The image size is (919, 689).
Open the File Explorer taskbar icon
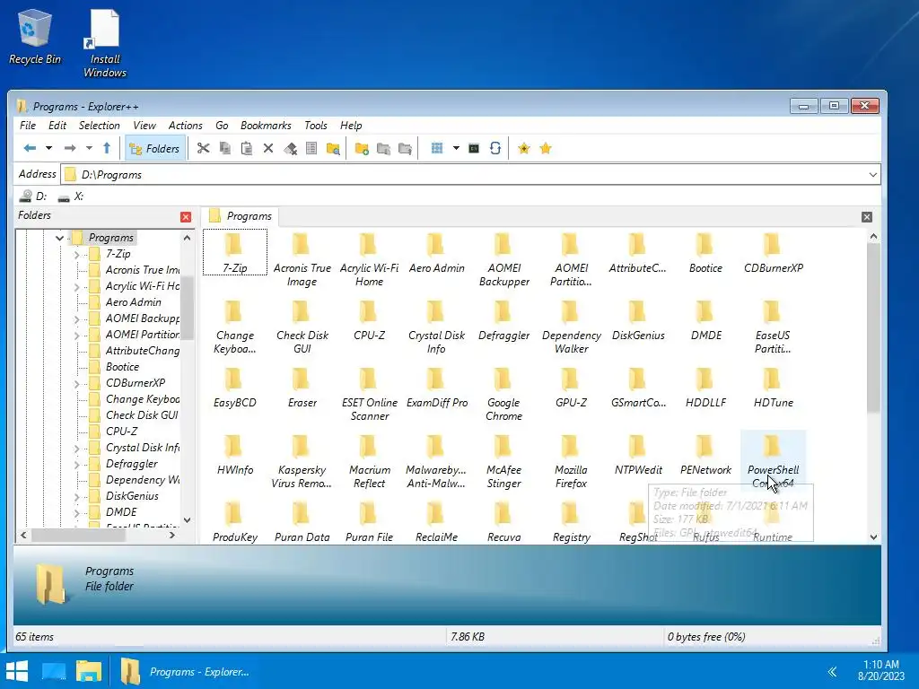click(89, 671)
